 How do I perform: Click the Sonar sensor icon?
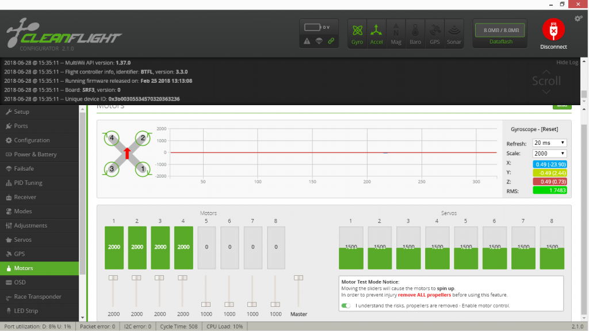point(454,33)
